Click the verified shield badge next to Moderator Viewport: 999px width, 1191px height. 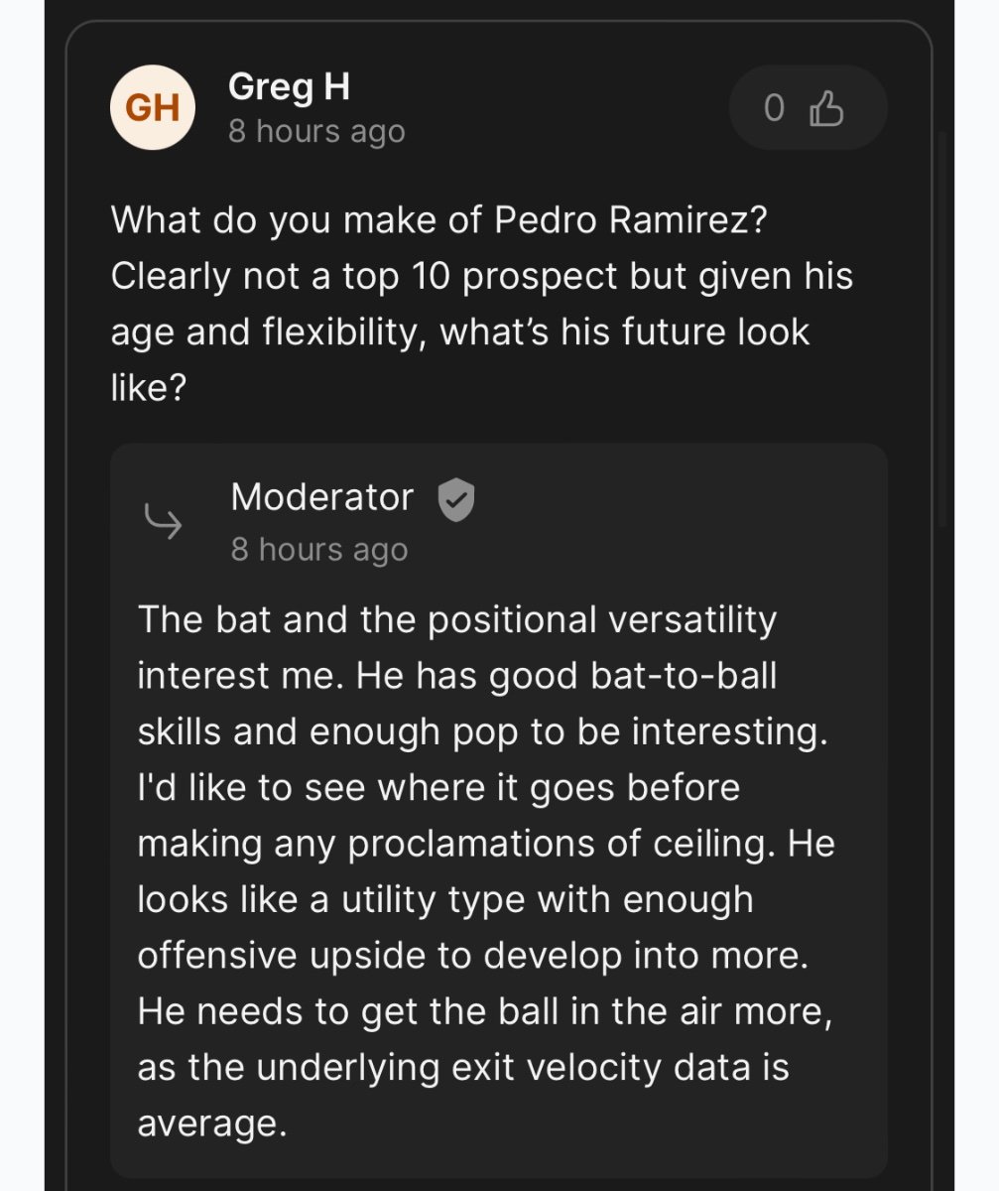455,498
